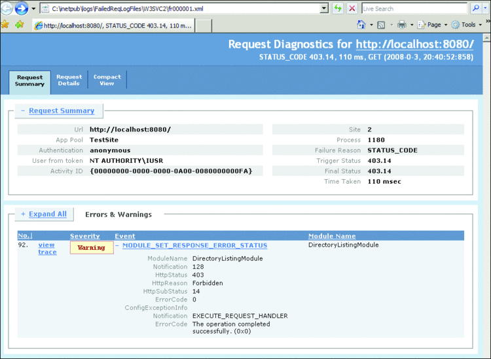Click the DirectoryListingModule text in Module Name column
The height and width of the screenshot is (359, 491).
point(344,245)
